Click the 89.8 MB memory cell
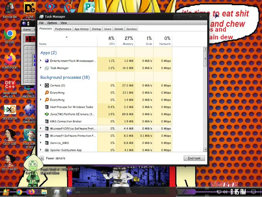 click(125, 114)
